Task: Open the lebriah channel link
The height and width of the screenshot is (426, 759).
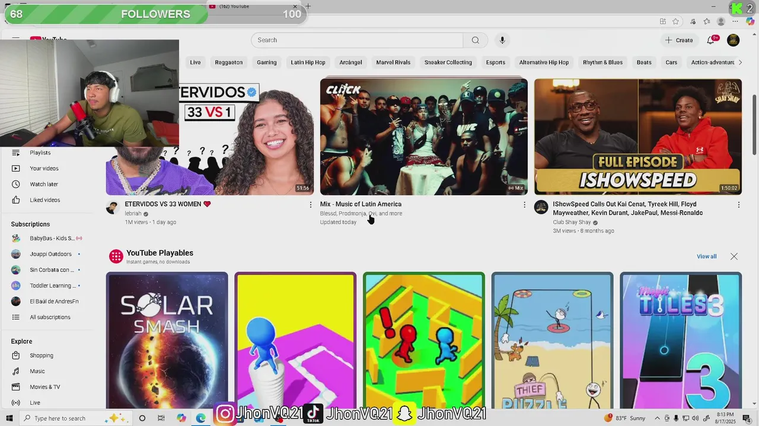Action: [133, 214]
